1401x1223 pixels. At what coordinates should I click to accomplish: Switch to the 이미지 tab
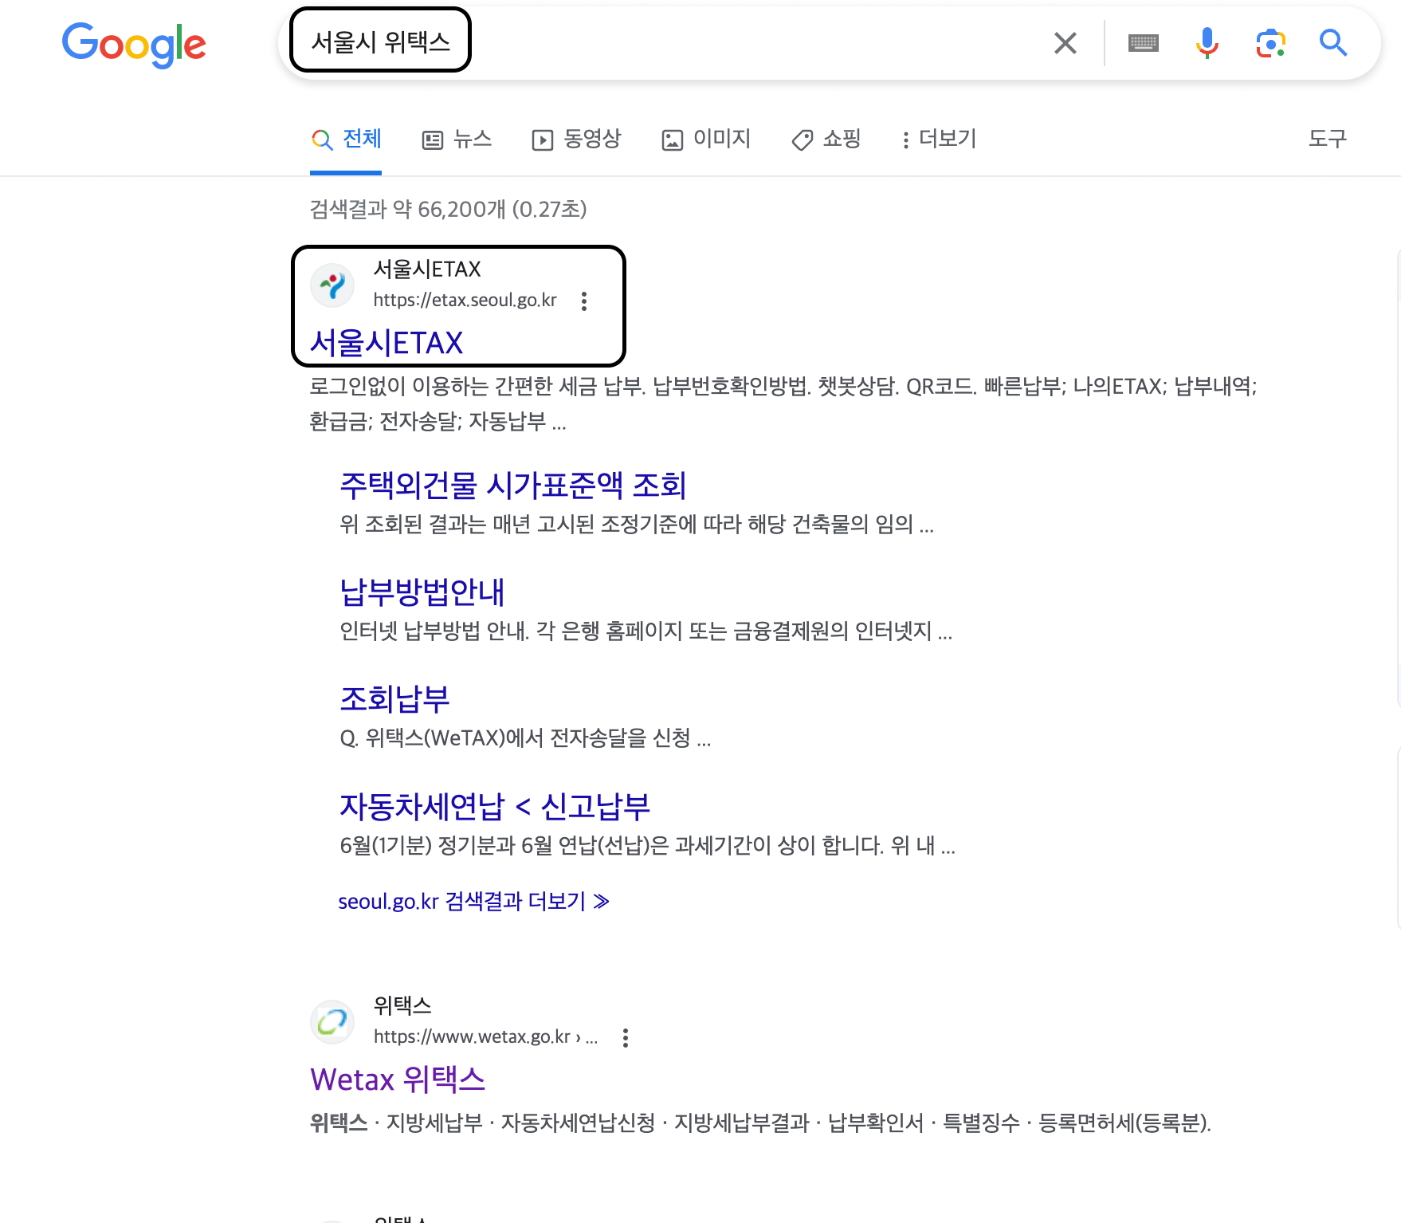click(x=706, y=140)
